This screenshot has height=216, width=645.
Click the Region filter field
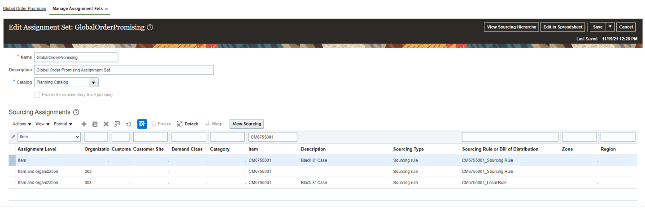[618, 137]
